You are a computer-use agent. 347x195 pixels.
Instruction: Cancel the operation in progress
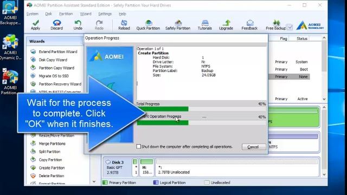pyautogui.click(x=254, y=147)
